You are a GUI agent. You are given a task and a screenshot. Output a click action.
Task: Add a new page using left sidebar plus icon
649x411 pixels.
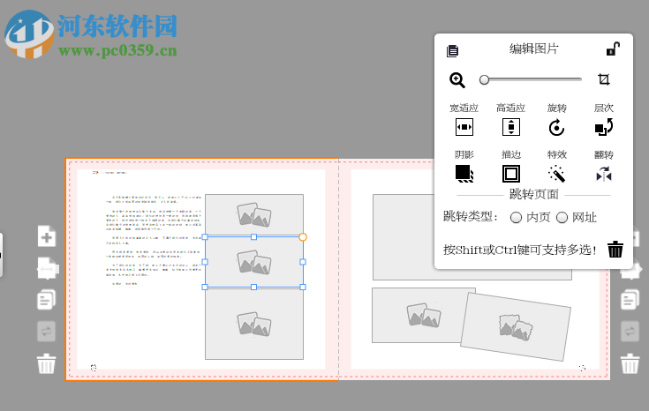click(x=47, y=236)
